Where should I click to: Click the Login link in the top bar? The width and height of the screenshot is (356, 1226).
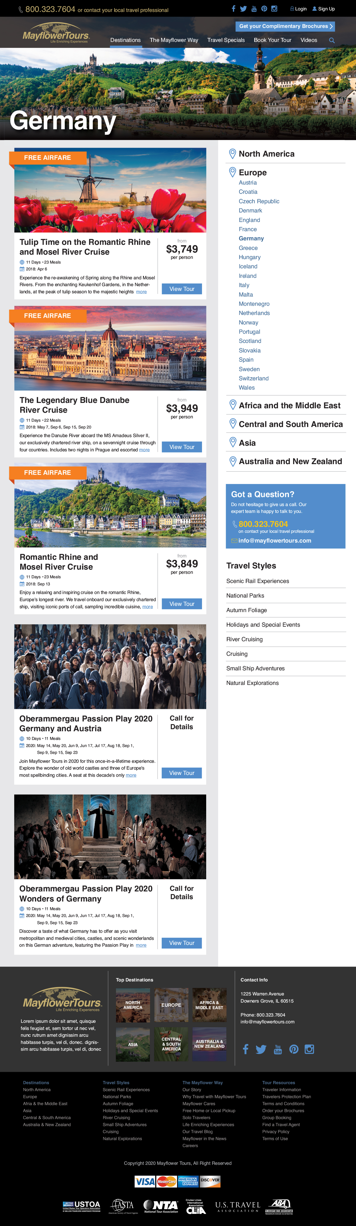(298, 9)
